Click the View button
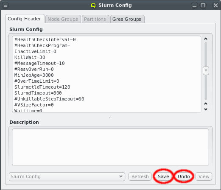This screenshot has width=221, height=190. click(x=204, y=176)
